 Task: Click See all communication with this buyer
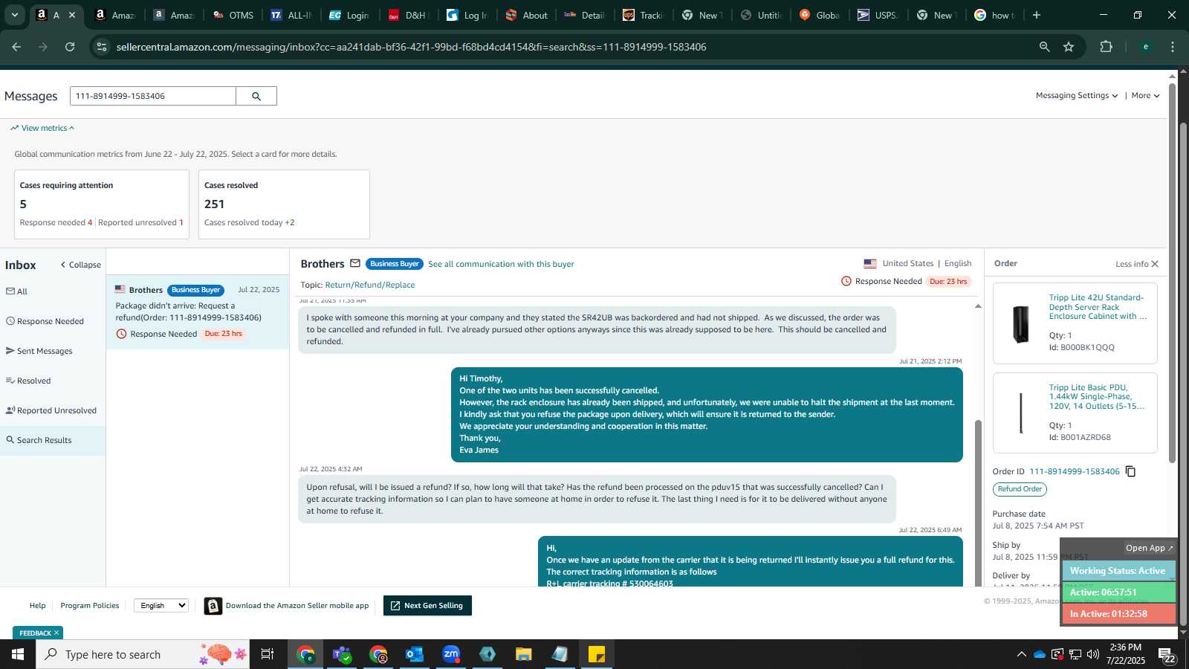[x=501, y=264]
